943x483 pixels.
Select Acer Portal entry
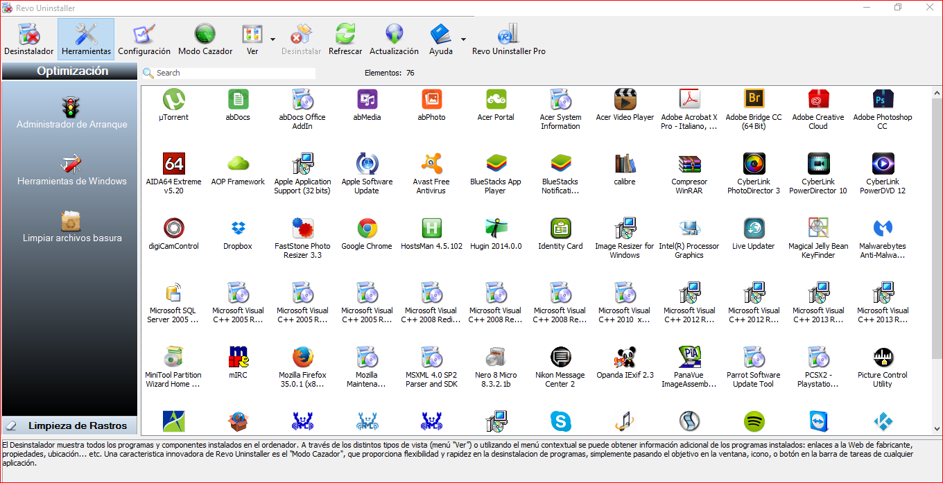click(496, 105)
